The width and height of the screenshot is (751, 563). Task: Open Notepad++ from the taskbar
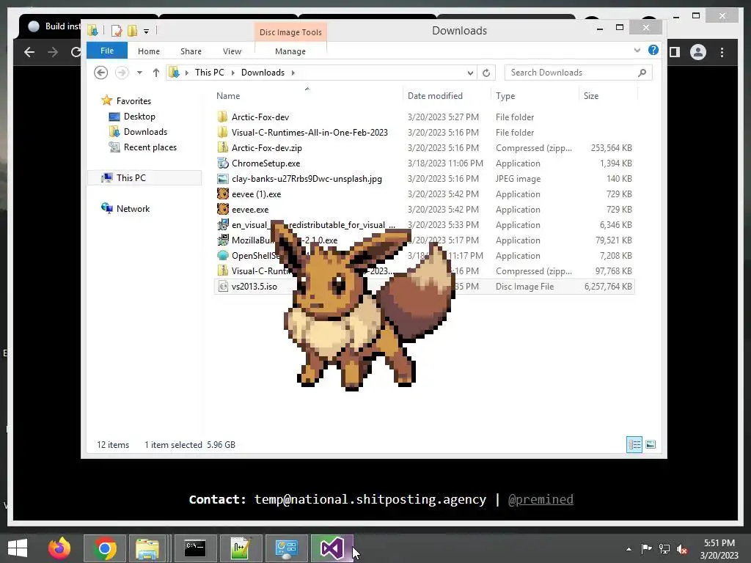tap(241, 548)
